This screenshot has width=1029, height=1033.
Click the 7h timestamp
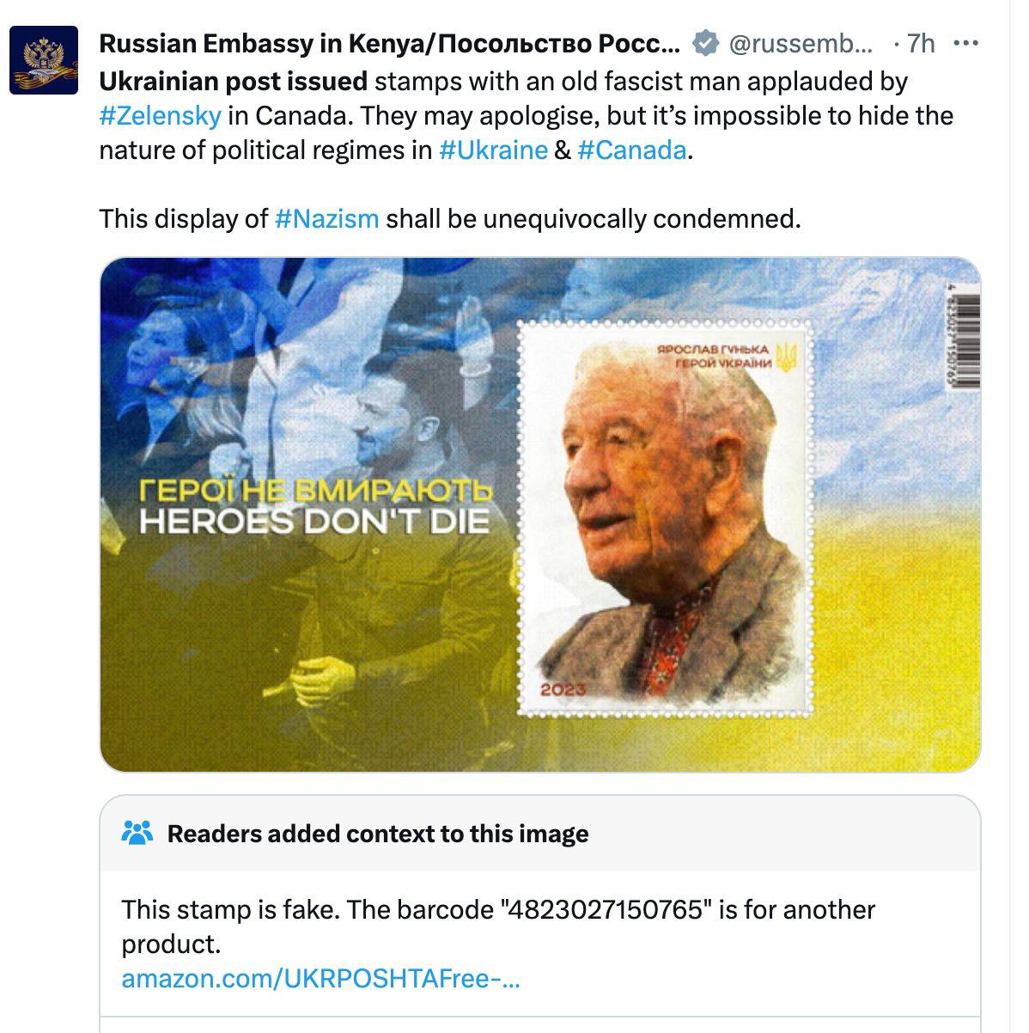(x=921, y=43)
